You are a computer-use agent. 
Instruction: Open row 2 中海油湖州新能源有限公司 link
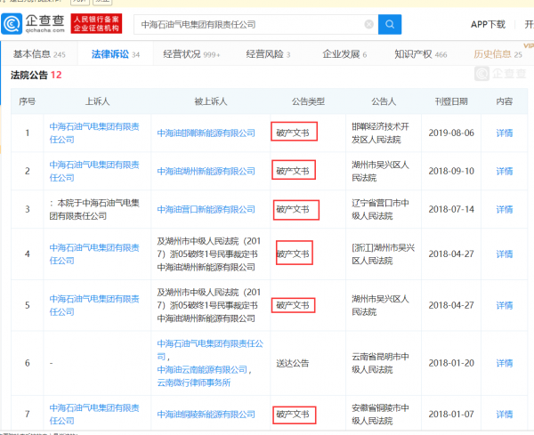coord(206,171)
